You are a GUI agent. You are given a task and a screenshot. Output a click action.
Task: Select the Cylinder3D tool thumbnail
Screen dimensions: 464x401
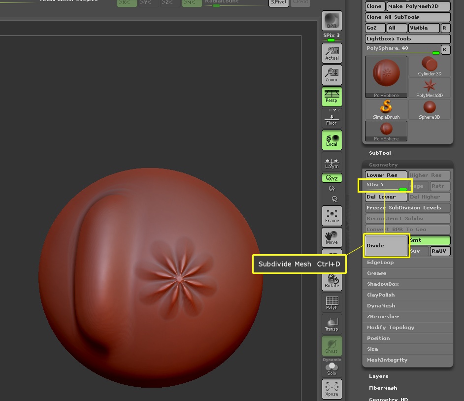coord(430,67)
